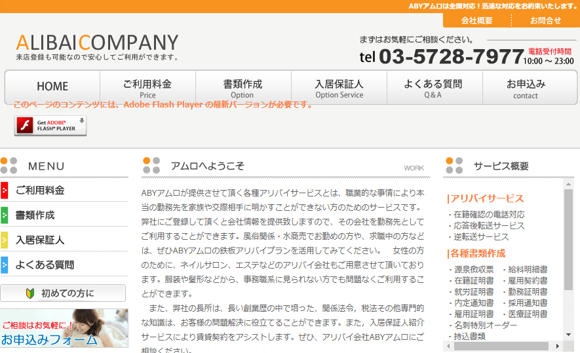This screenshot has width=580, height=353.
Task: Open the HOME navigation tab
Action: point(52,87)
